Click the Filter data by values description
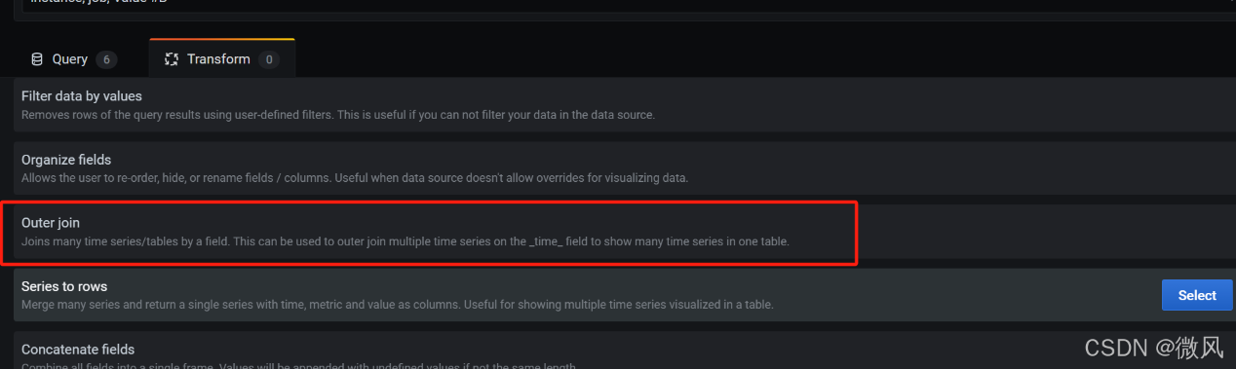This screenshot has height=369, width=1236. click(x=338, y=115)
